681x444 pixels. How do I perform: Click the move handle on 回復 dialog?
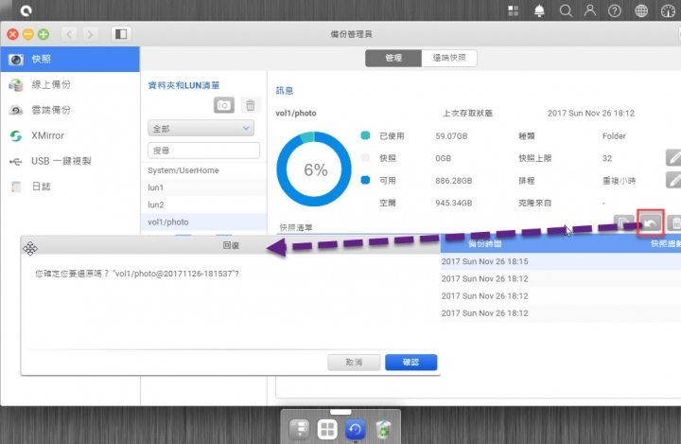tap(30, 249)
